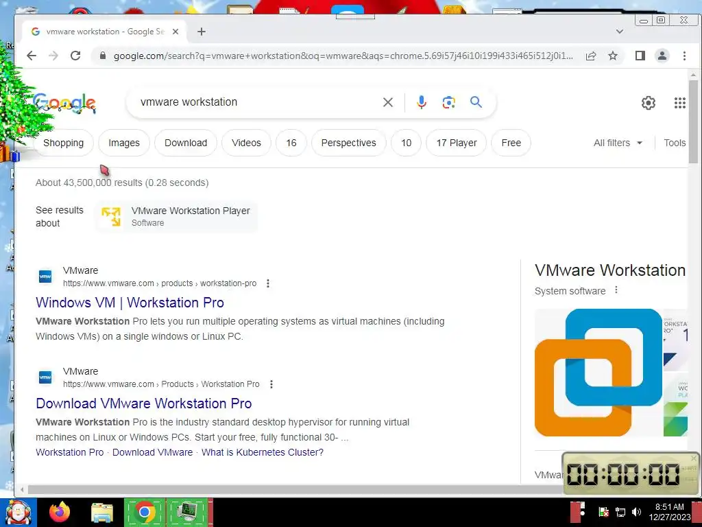Viewport: 702px width, 527px height.
Task: Open the Chrome profile avatar menu
Action: (662, 56)
